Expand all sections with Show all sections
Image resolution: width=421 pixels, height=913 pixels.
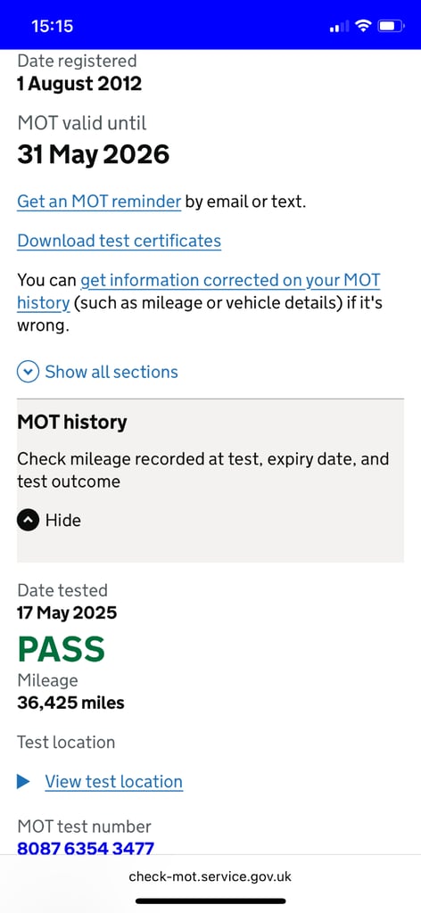111,372
